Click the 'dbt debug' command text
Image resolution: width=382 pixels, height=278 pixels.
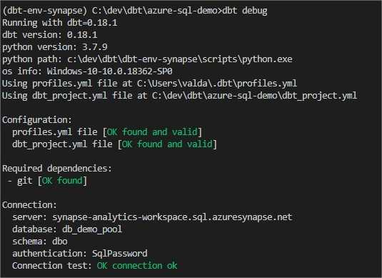[x=245, y=11]
